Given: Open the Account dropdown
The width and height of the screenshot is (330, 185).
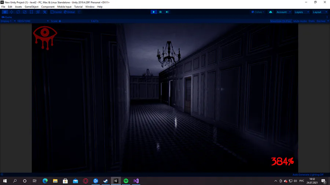Looking at the screenshot, I should 283,12.
